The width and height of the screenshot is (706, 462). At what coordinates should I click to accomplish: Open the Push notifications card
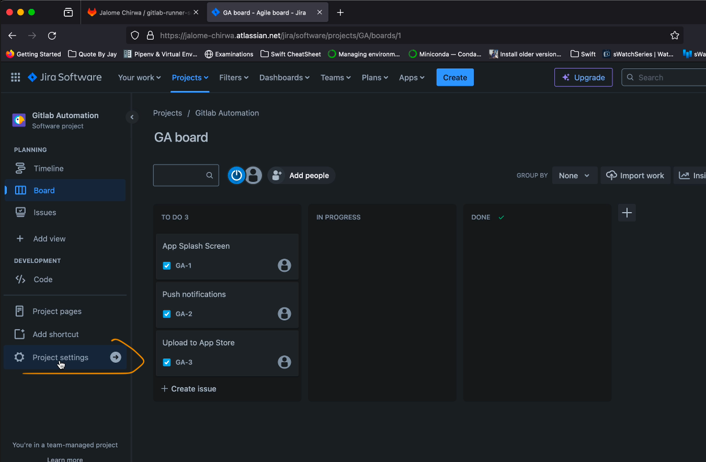(x=227, y=304)
